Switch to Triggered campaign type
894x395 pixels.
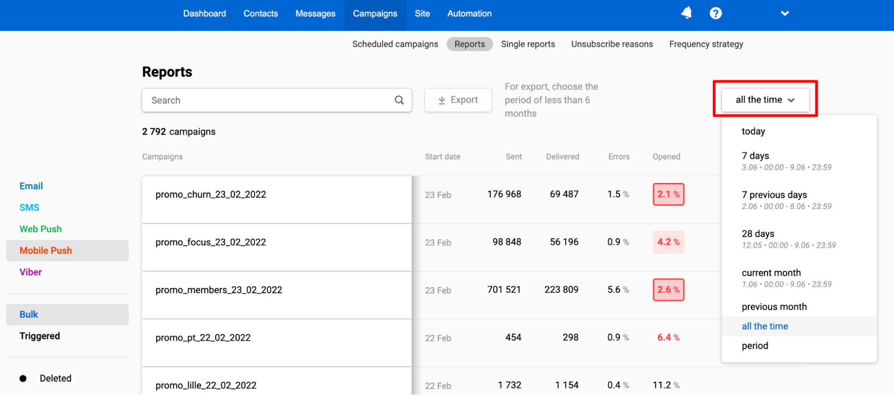40,336
